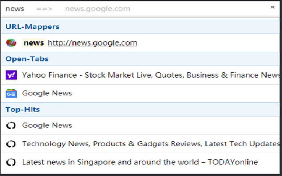Dismiss the suggestions popup with the X
The width and height of the screenshot is (282, 176).
point(273,7)
